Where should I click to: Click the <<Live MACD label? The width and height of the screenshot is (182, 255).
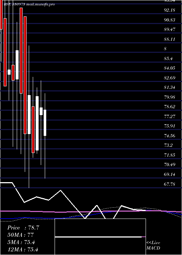click(153, 246)
